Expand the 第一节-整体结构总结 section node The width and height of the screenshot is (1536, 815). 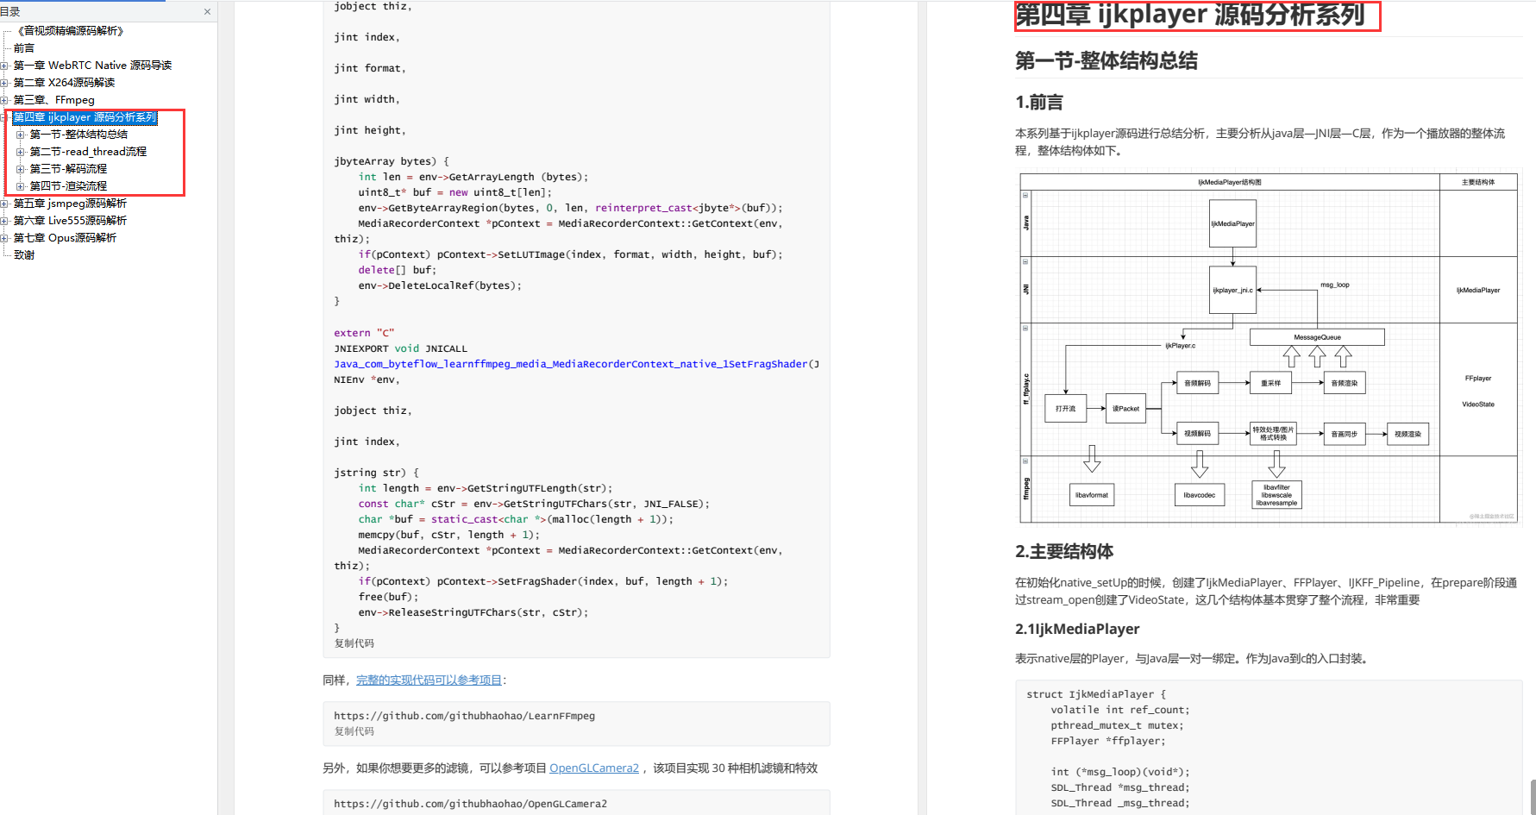[x=21, y=135]
